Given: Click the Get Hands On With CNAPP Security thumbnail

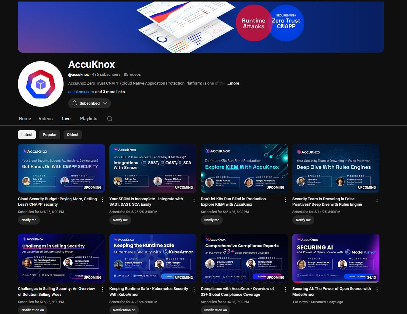Looking at the screenshot, I should tap(61, 168).
